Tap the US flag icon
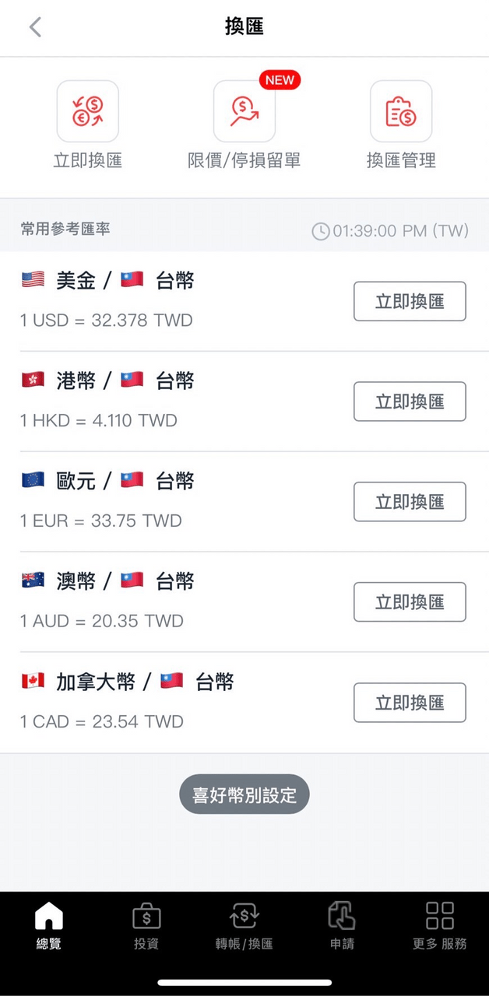Screen dimensions: 489x996 pyautogui.click(x=33, y=280)
